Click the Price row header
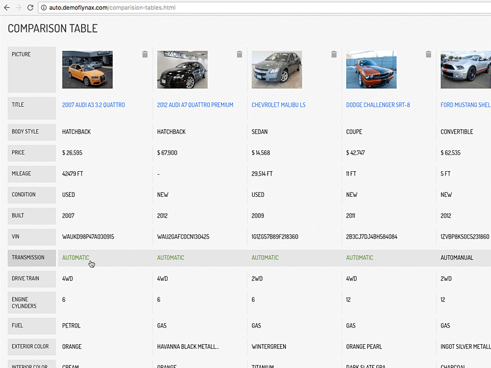 pos(32,153)
